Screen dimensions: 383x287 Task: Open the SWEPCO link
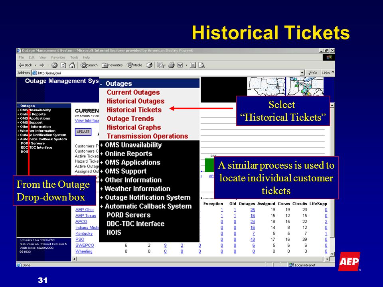pyautogui.click(x=85, y=245)
